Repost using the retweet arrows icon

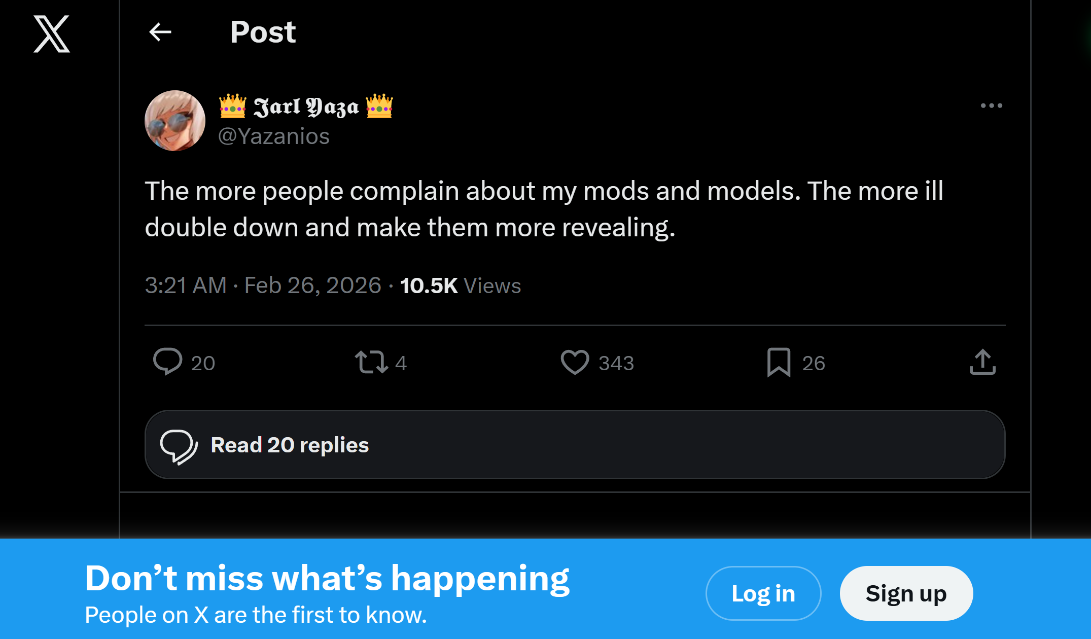point(371,363)
